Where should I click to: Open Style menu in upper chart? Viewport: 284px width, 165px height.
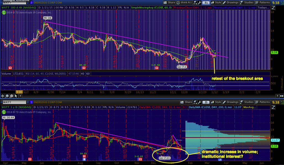coord(216,2)
